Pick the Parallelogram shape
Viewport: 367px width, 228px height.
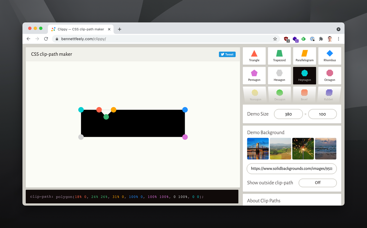(x=305, y=56)
